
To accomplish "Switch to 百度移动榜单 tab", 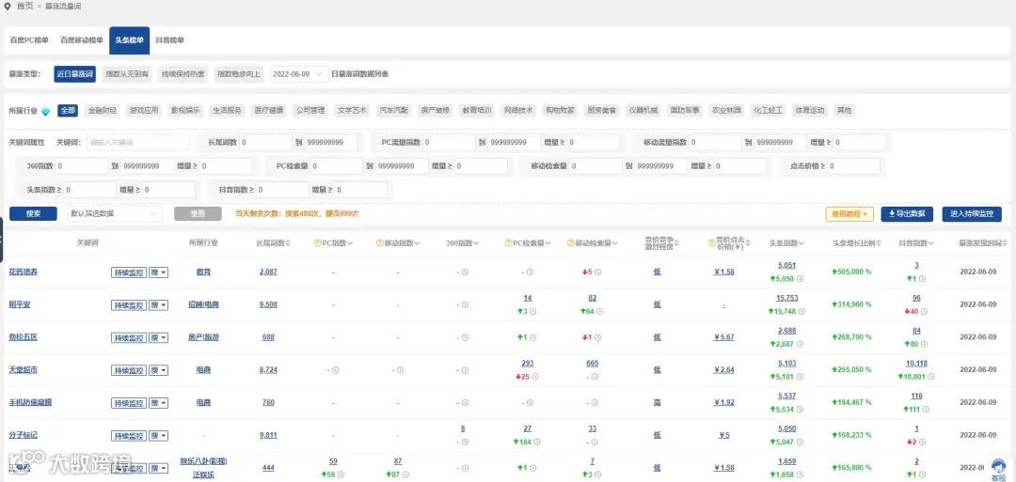I will tap(82, 40).
